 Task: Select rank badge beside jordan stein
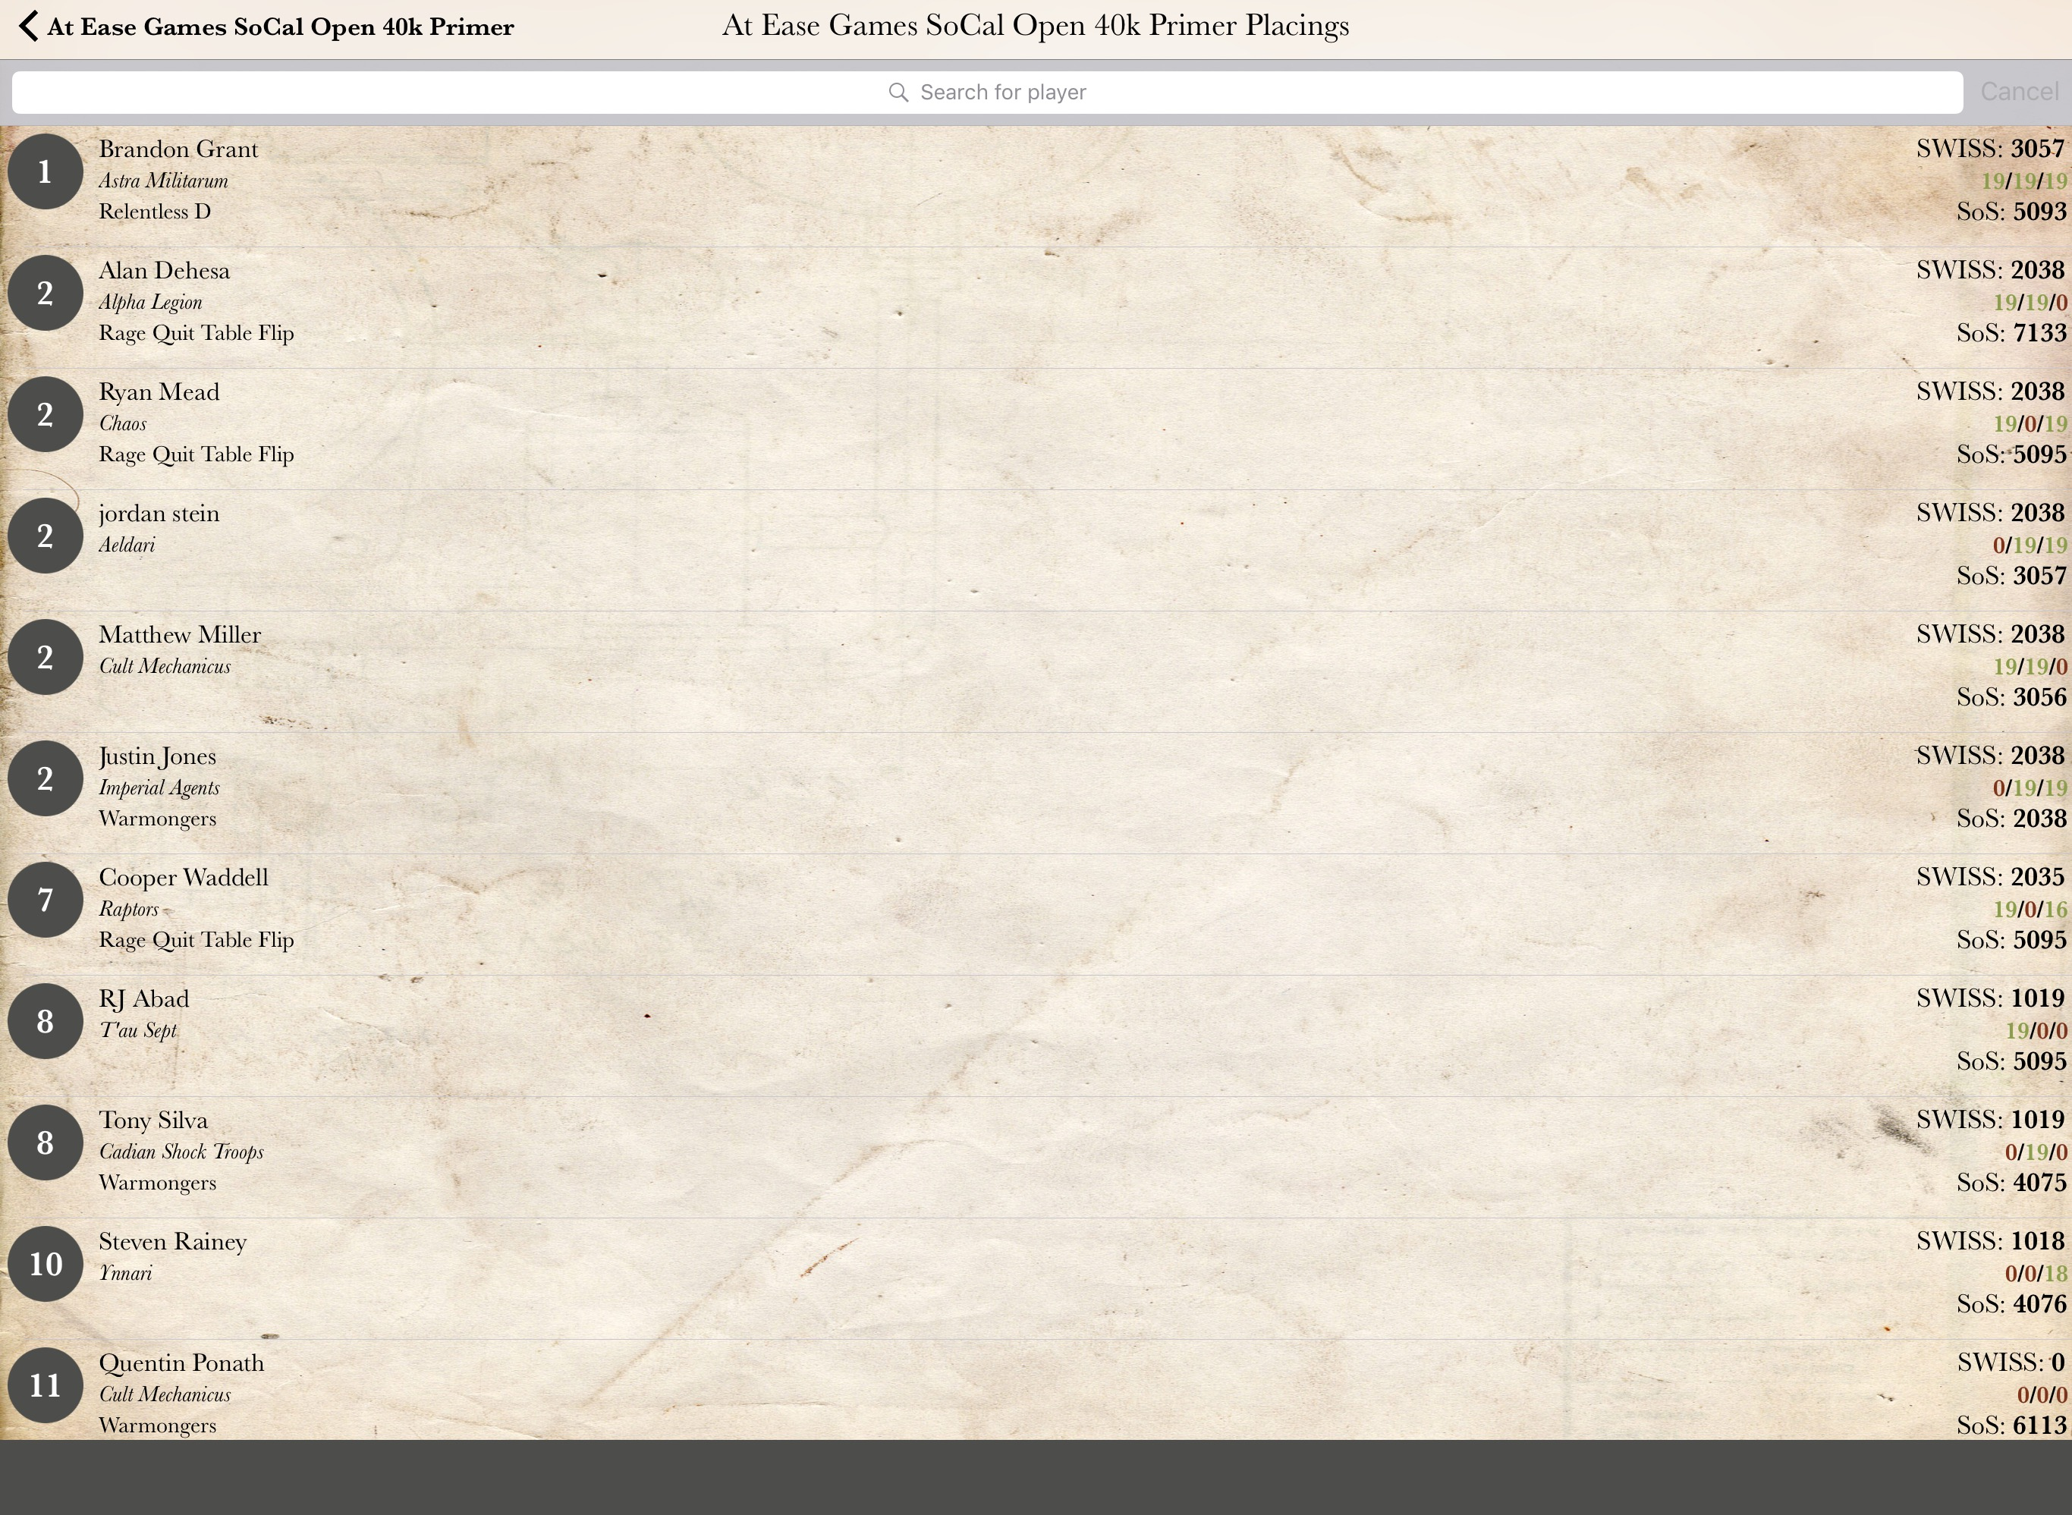pos(45,536)
